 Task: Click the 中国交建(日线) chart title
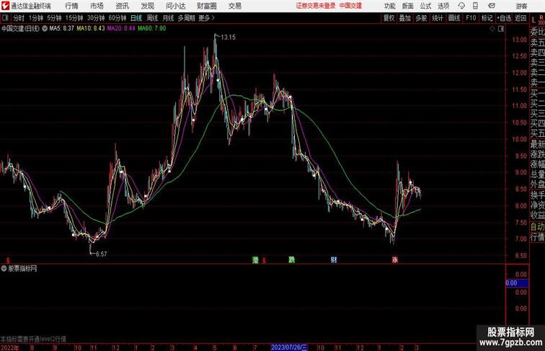[x=20, y=29]
